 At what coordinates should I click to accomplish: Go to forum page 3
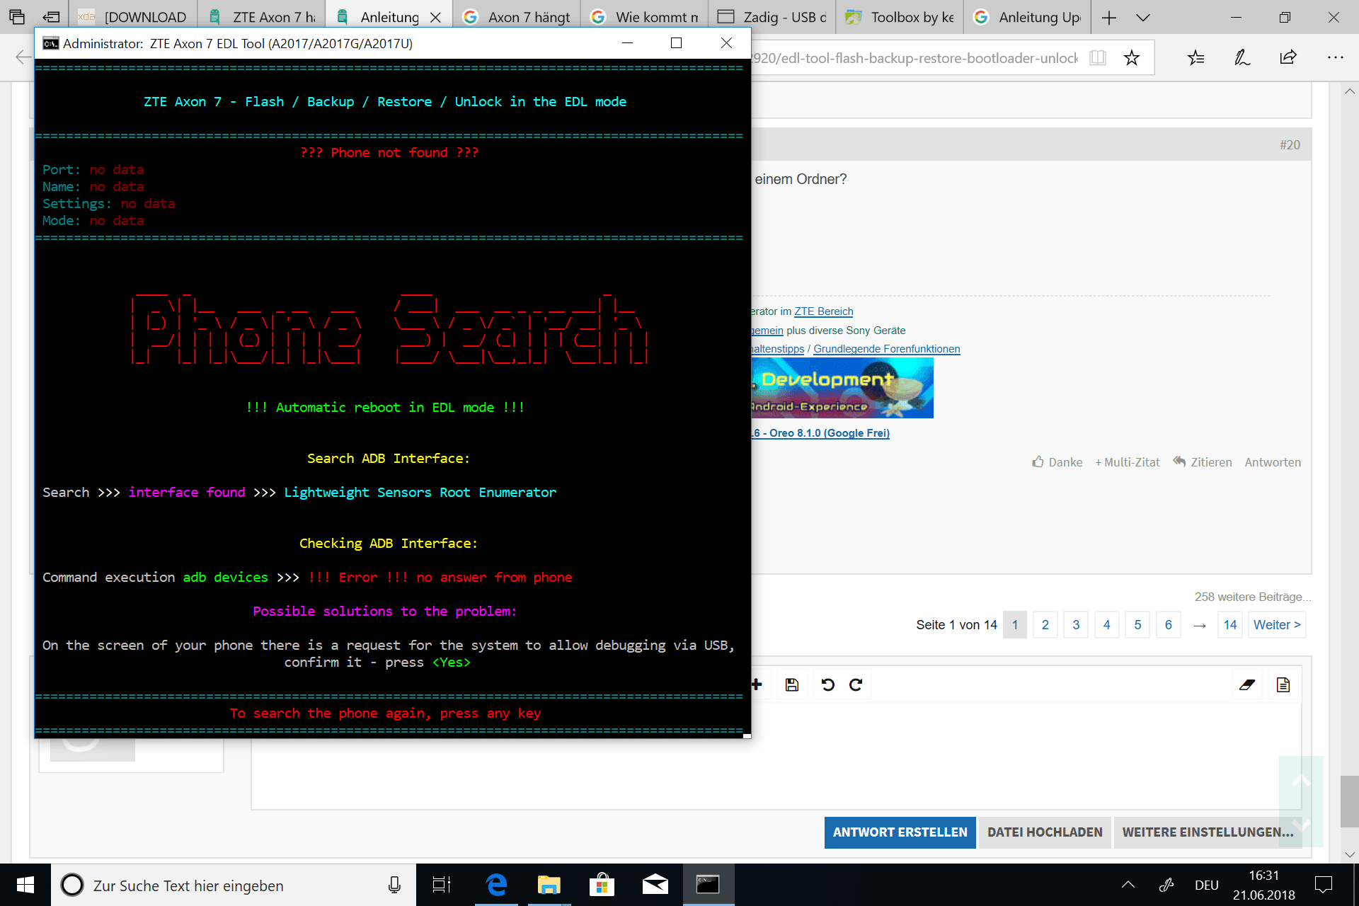1076,625
